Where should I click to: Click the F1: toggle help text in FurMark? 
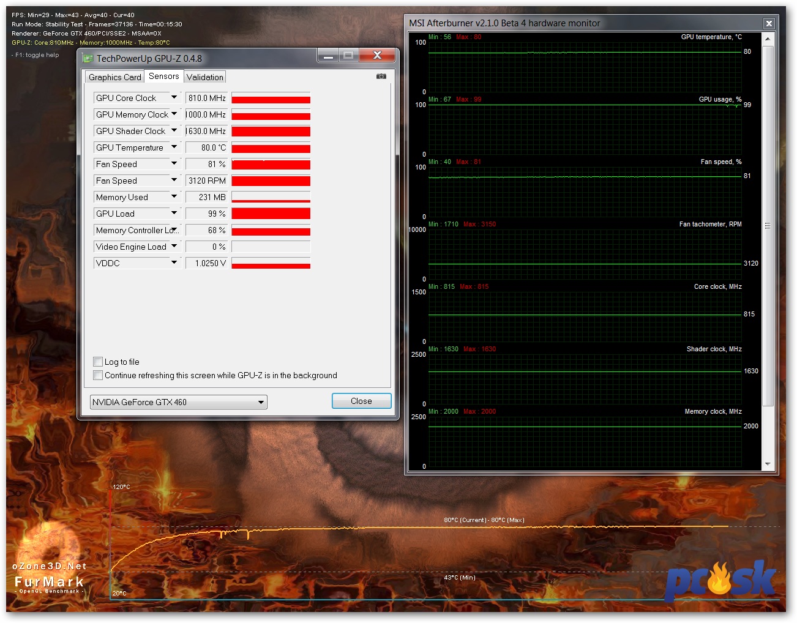36,54
